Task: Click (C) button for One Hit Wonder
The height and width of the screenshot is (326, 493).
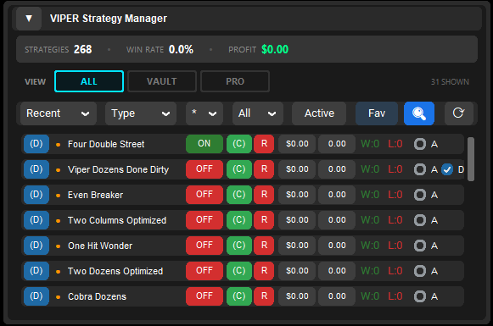Action: point(239,246)
